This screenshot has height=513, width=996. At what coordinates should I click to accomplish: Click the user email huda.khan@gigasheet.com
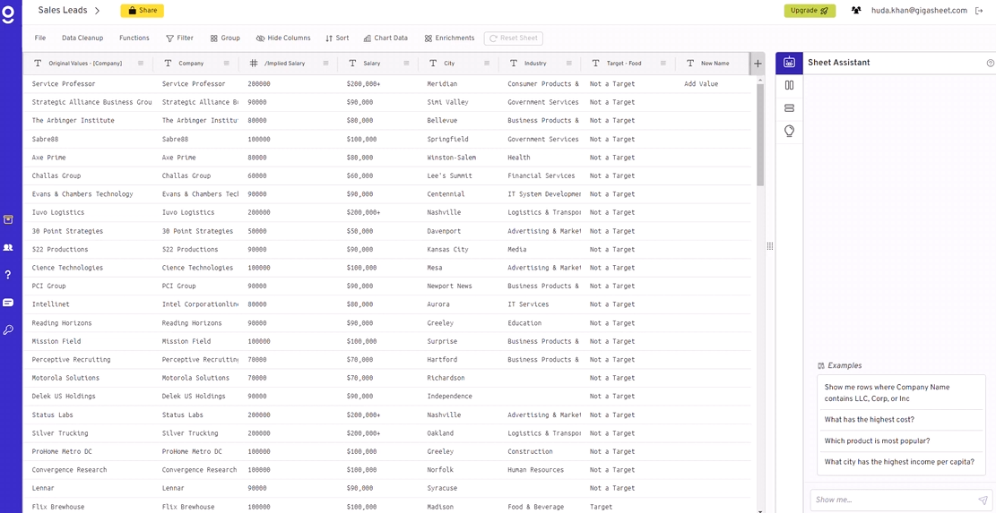(919, 11)
